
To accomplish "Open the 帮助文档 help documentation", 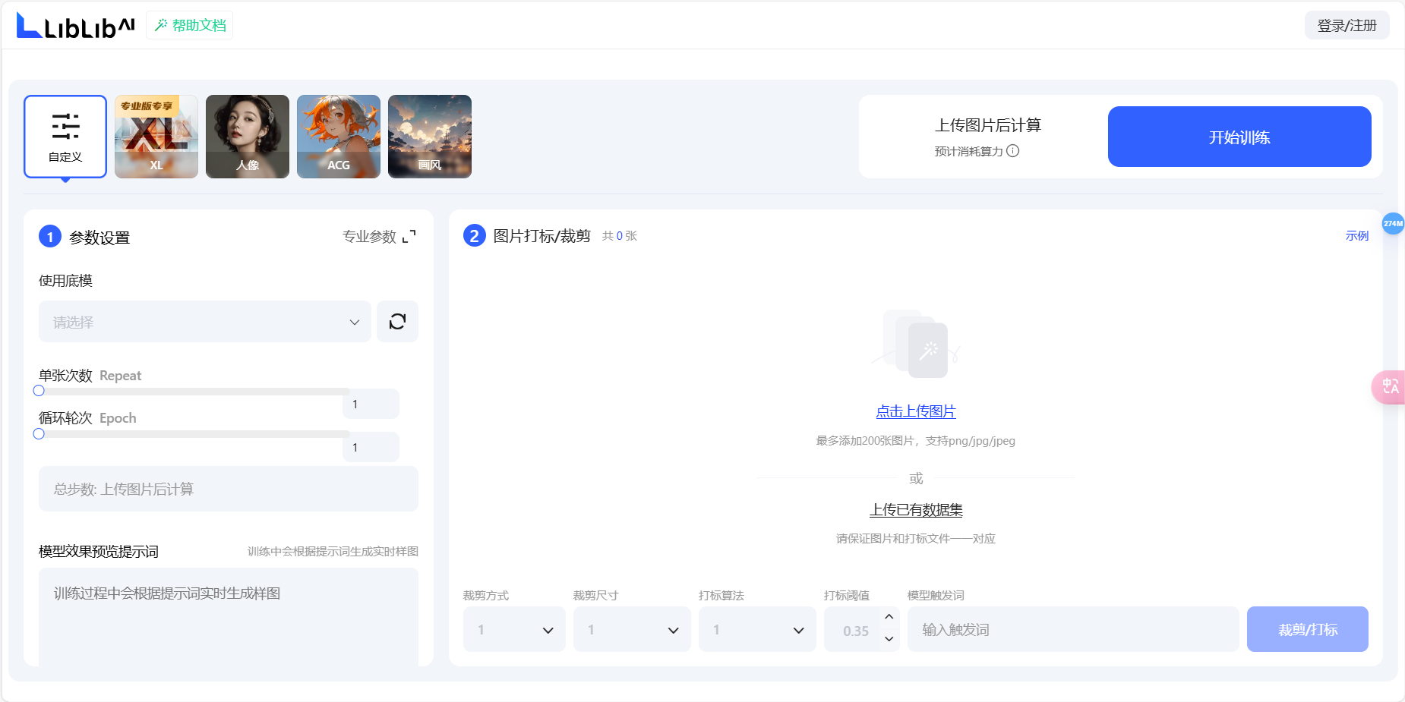I will [x=189, y=24].
